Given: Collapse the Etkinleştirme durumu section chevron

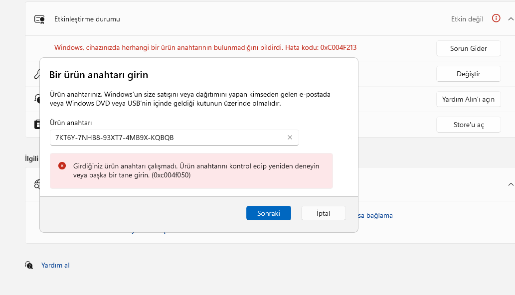Looking at the screenshot, I should (x=511, y=19).
